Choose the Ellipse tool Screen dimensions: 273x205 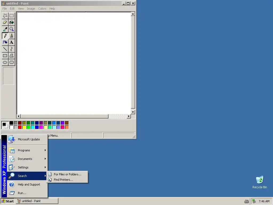[x=5, y=62]
